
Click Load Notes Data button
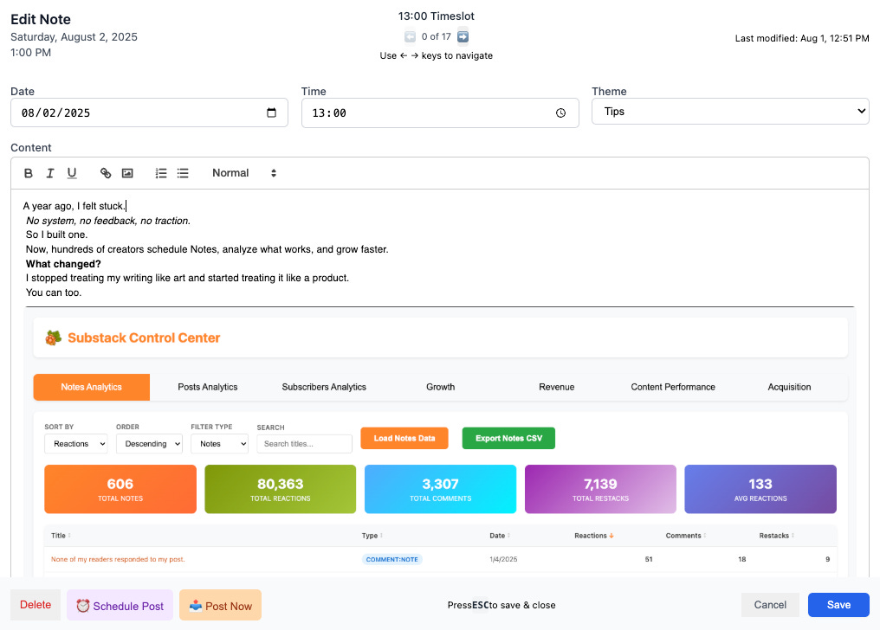click(x=404, y=438)
